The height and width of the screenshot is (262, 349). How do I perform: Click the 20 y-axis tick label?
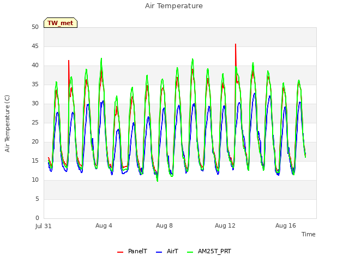35,142
